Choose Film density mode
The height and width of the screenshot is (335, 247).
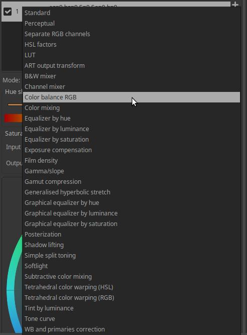click(x=131, y=160)
